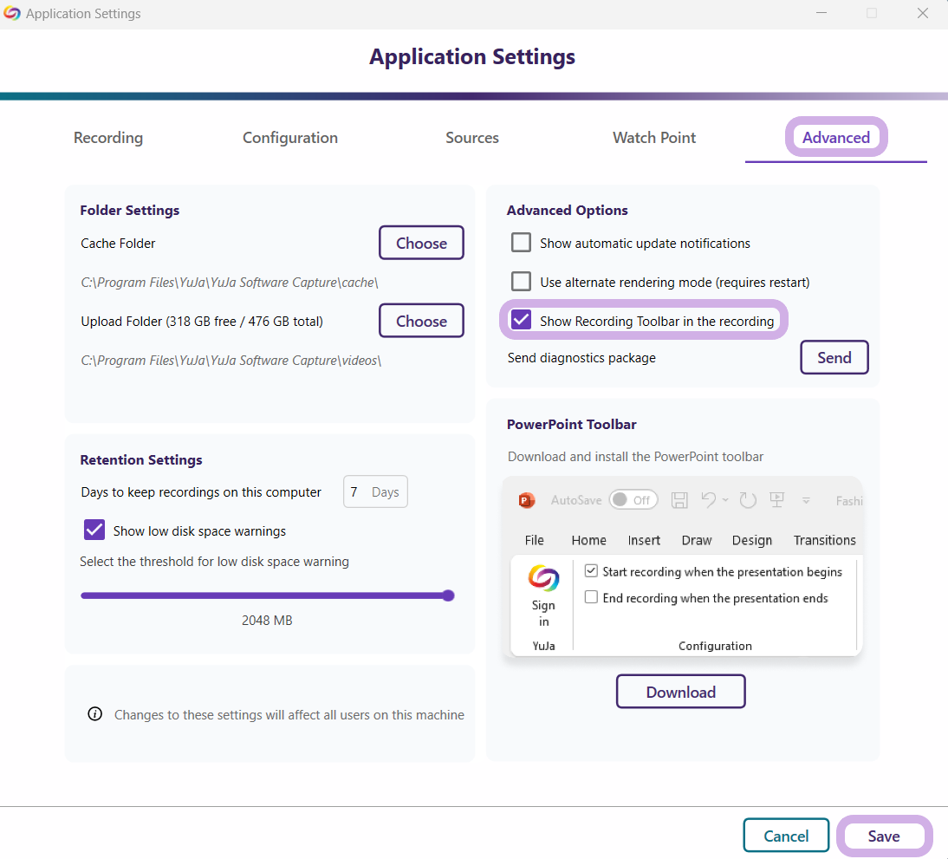Click the YuJa Sign in icon in ribbon preview
The height and width of the screenshot is (859, 948).
coord(543,578)
